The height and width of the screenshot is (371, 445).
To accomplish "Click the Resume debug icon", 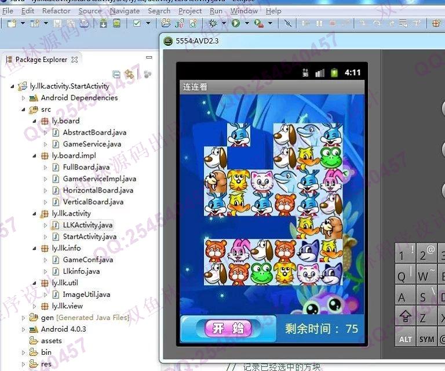I will [305, 23].
